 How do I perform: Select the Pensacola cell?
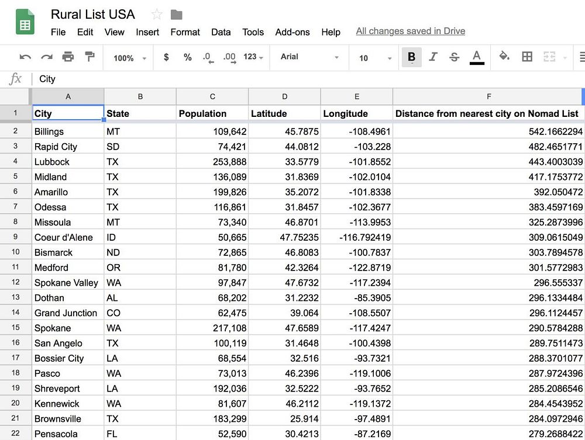pos(68,434)
